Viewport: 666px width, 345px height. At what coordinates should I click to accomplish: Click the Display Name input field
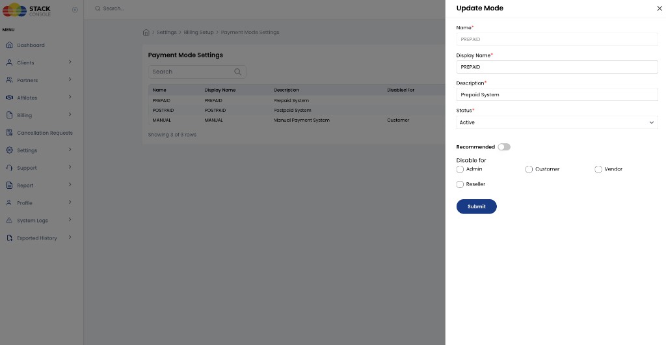557,67
